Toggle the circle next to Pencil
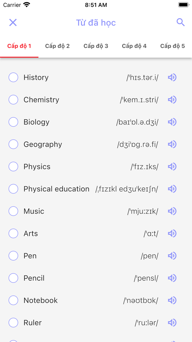The image size is (192, 342). (x=13, y=278)
